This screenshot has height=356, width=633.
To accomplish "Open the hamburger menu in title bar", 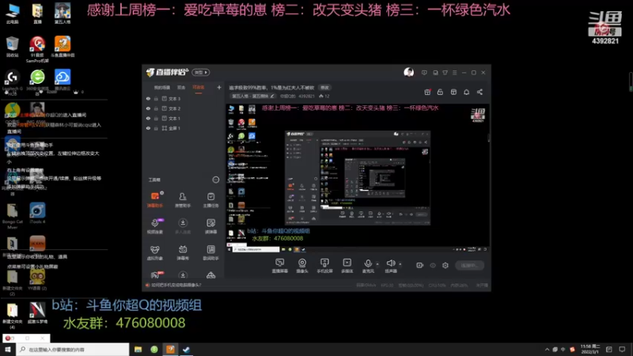I will pyautogui.click(x=454, y=73).
